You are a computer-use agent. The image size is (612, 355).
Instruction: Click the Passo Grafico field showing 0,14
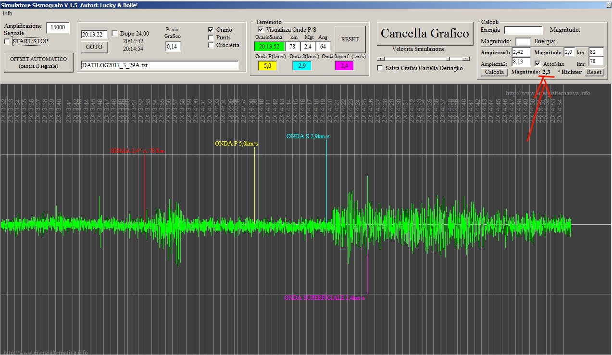point(173,47)
